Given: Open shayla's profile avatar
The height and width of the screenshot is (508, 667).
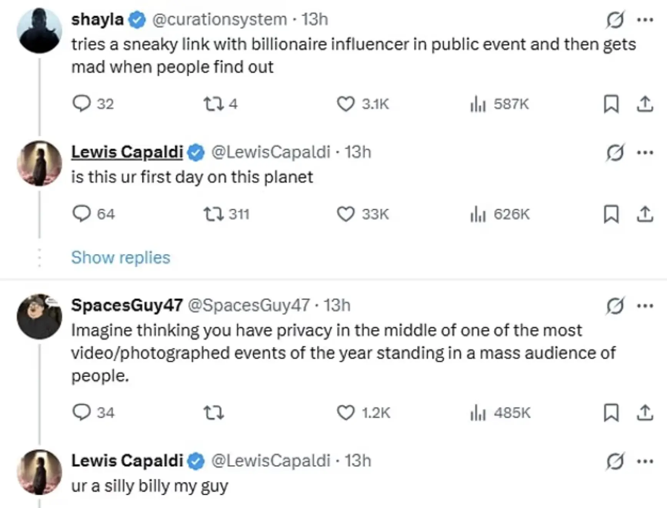Looking at the screenshot, I should 39,30.
